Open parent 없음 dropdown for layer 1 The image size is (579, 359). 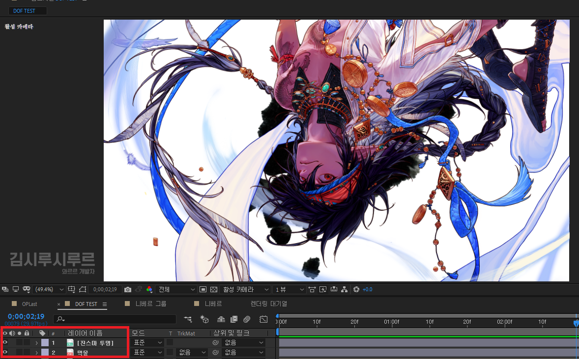tap(243, 343)
